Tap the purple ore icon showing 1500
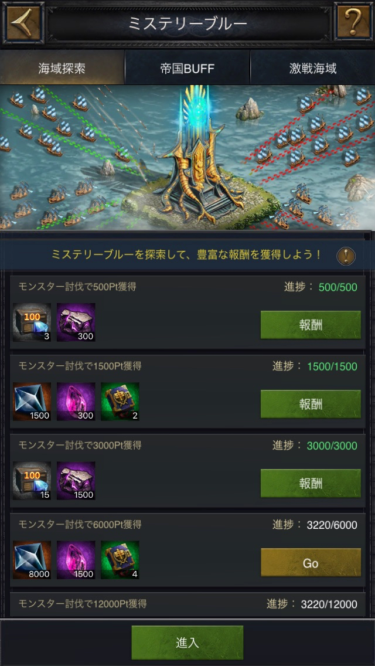This screenshot has width=375, height=666. click(x=76, y=480)
